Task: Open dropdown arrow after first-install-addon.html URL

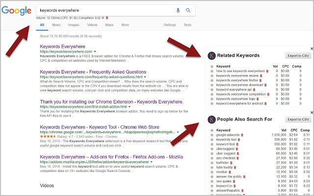Action: (x=130, y=107)
